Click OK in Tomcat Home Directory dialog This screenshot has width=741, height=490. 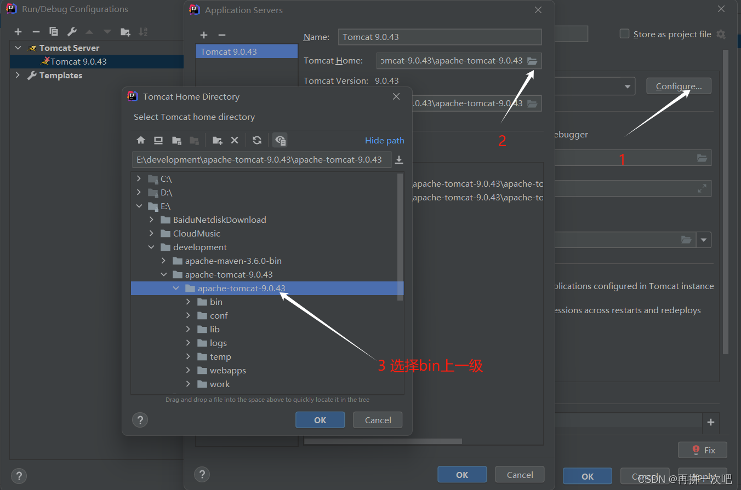tap(320, 420)
